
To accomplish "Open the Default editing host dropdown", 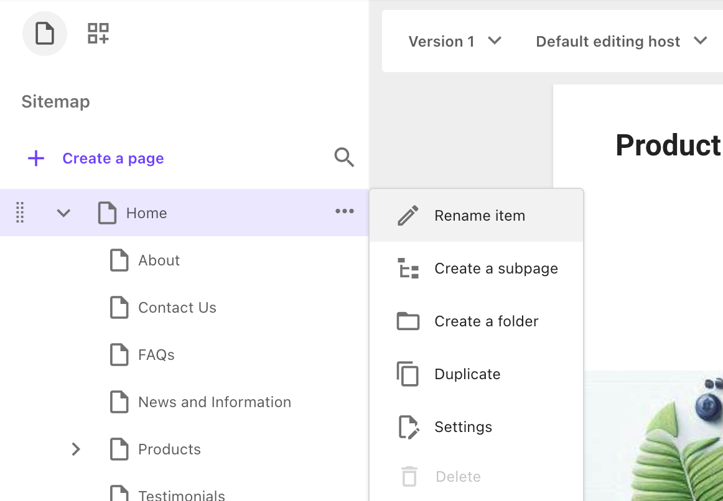I will pos(622,42).
